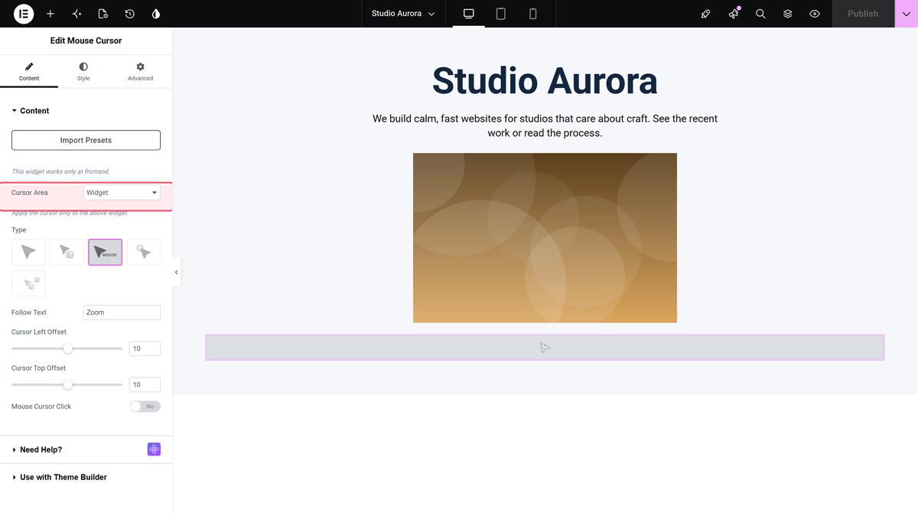Select the arrow with image cursor type
This screenshot has width=918, height=516.
pyautogui.click(x=67, y=252)
